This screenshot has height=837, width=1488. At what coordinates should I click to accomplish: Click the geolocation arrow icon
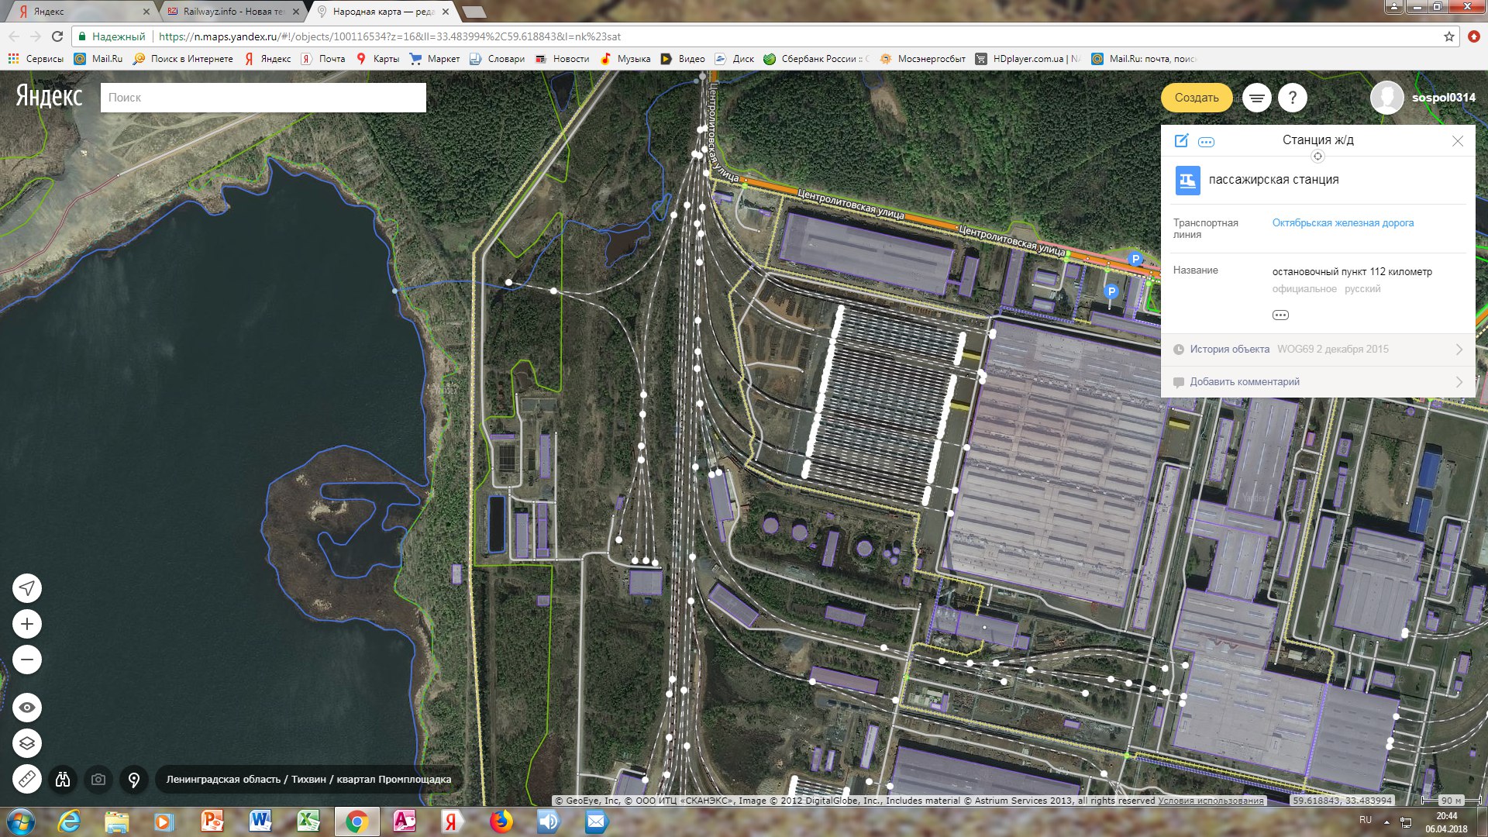coord(27,588)
